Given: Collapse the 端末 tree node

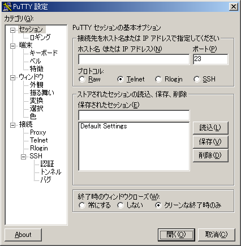Looking at the screenshot, I should (x=12, y=46).
